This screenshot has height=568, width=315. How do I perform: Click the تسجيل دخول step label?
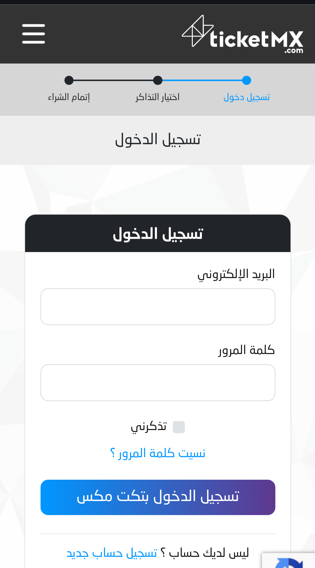(247, 97)
